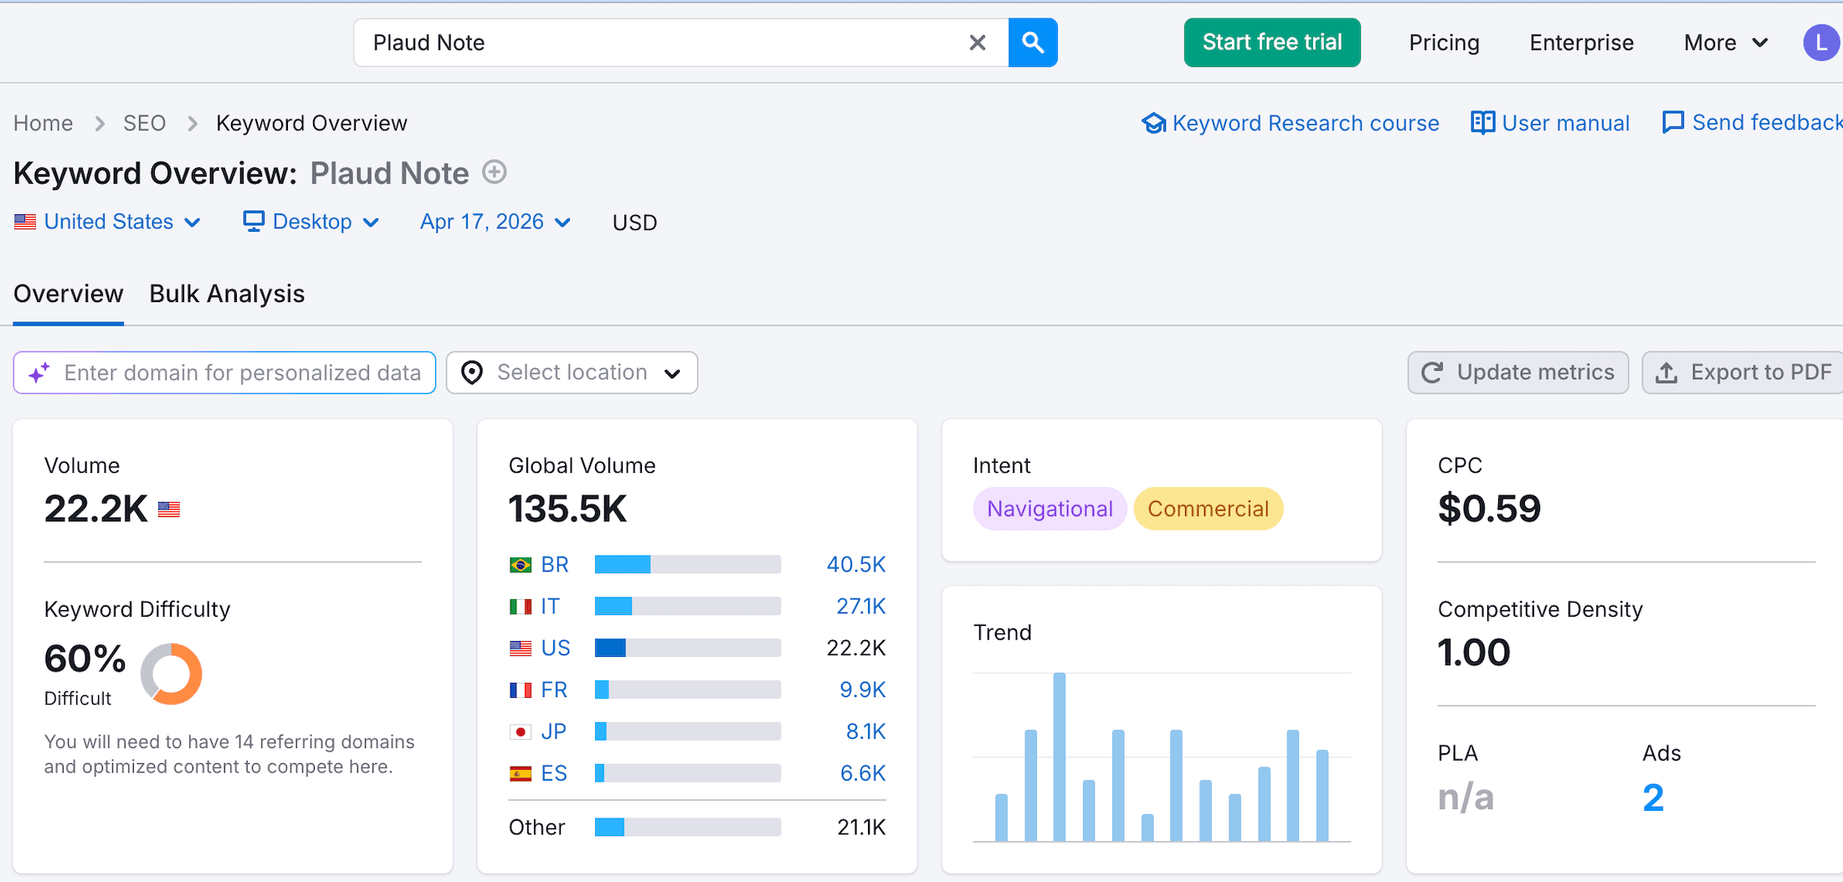Click the Keyword Overview breadcrumb text

click(x=311, y=123)
